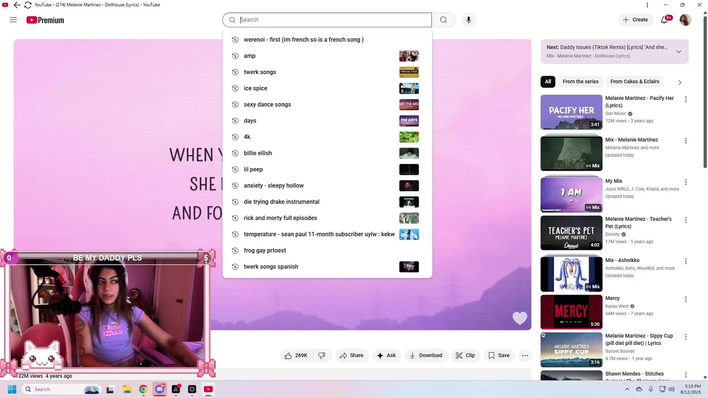
Task: Reload the page with the refresh icon
Action: [28, 5]
